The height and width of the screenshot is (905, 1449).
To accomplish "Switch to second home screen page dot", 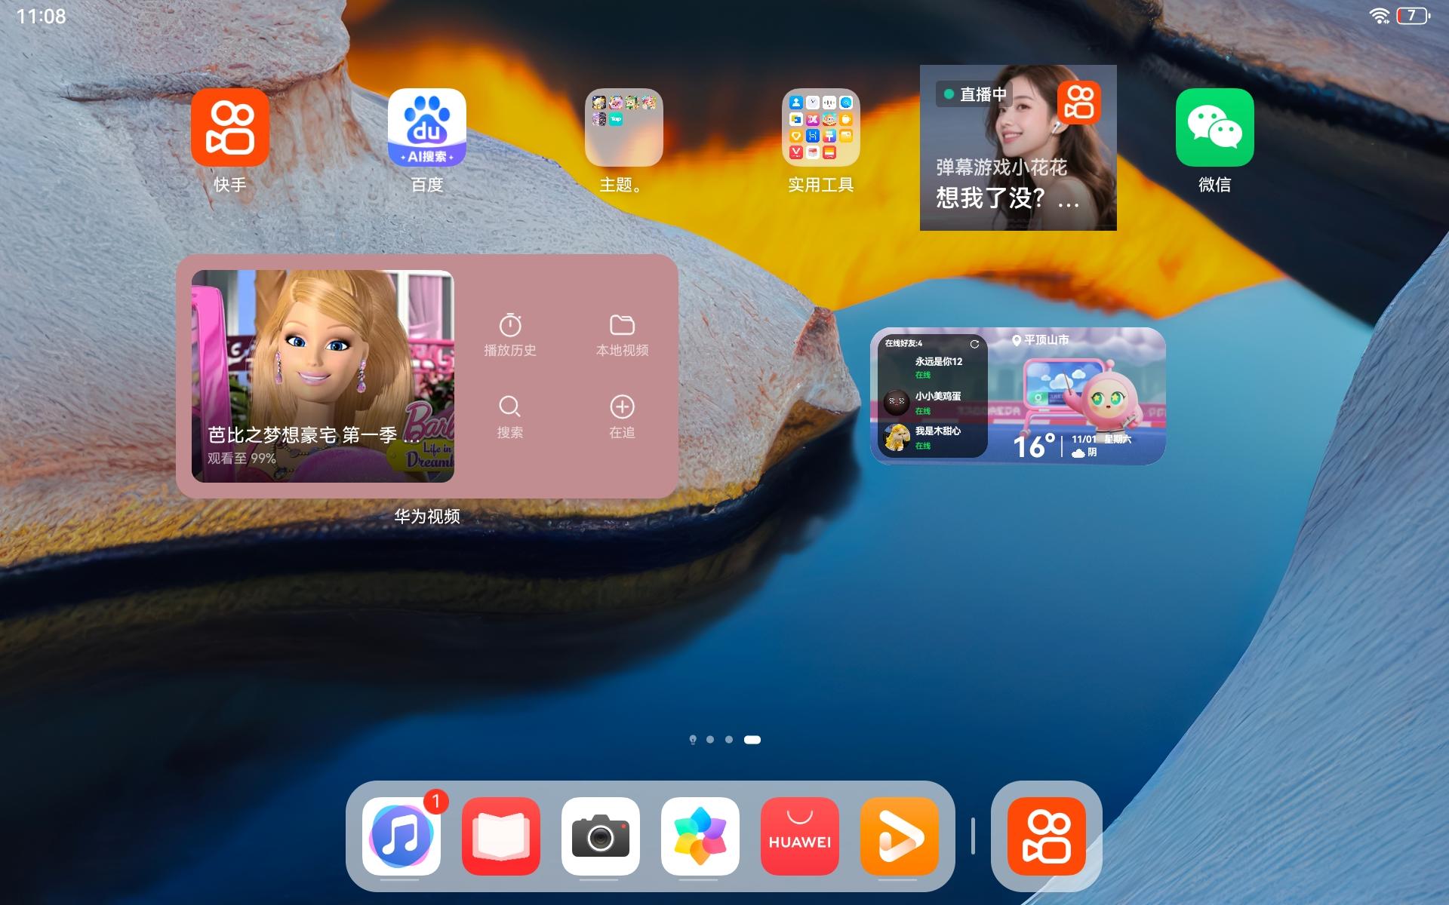I will (x=710, y=740).
